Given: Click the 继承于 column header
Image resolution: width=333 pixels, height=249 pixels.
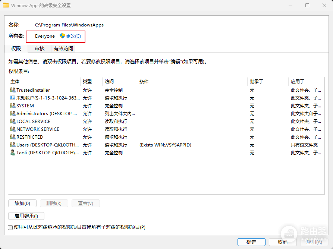Looking at the screenshot, I should [x=268, y=82].
